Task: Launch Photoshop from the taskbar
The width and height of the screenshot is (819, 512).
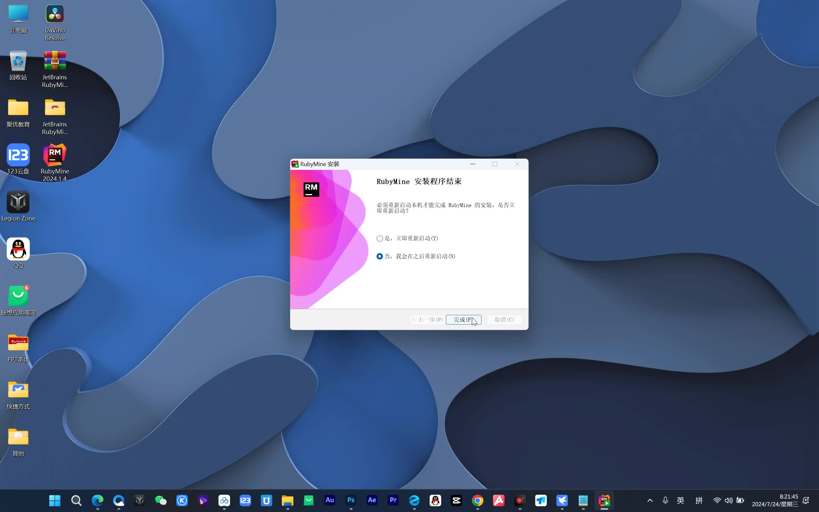Action: tap(351, 500)
